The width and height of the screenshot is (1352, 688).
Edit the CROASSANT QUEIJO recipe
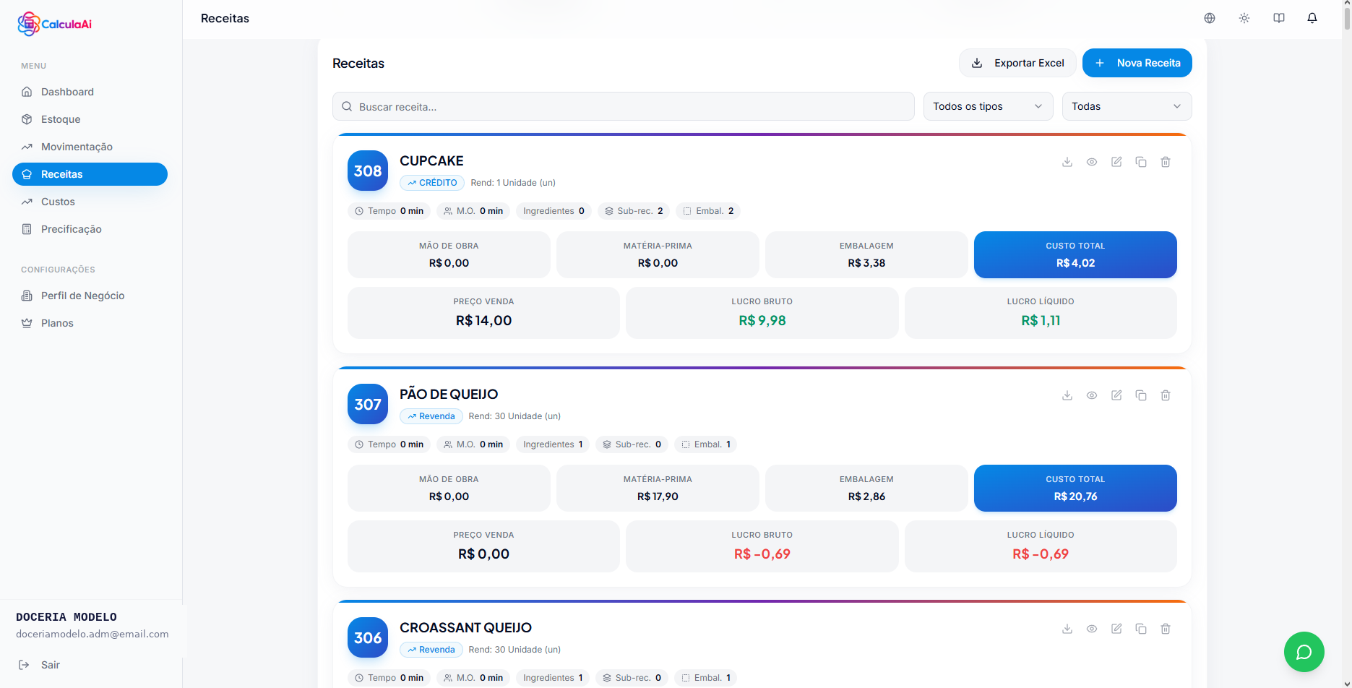tap(1116, 629)
